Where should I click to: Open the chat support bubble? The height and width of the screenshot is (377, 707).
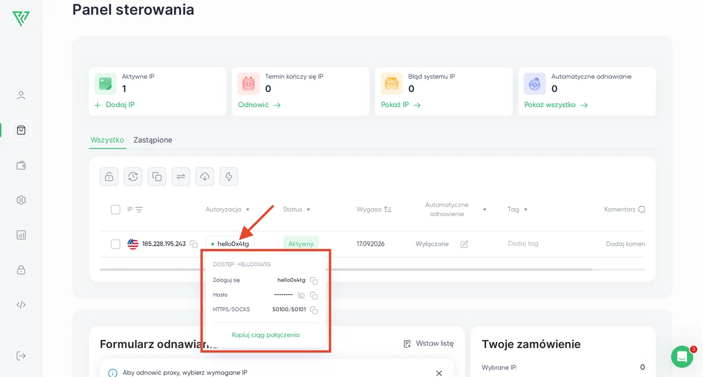tap(682, 357)
